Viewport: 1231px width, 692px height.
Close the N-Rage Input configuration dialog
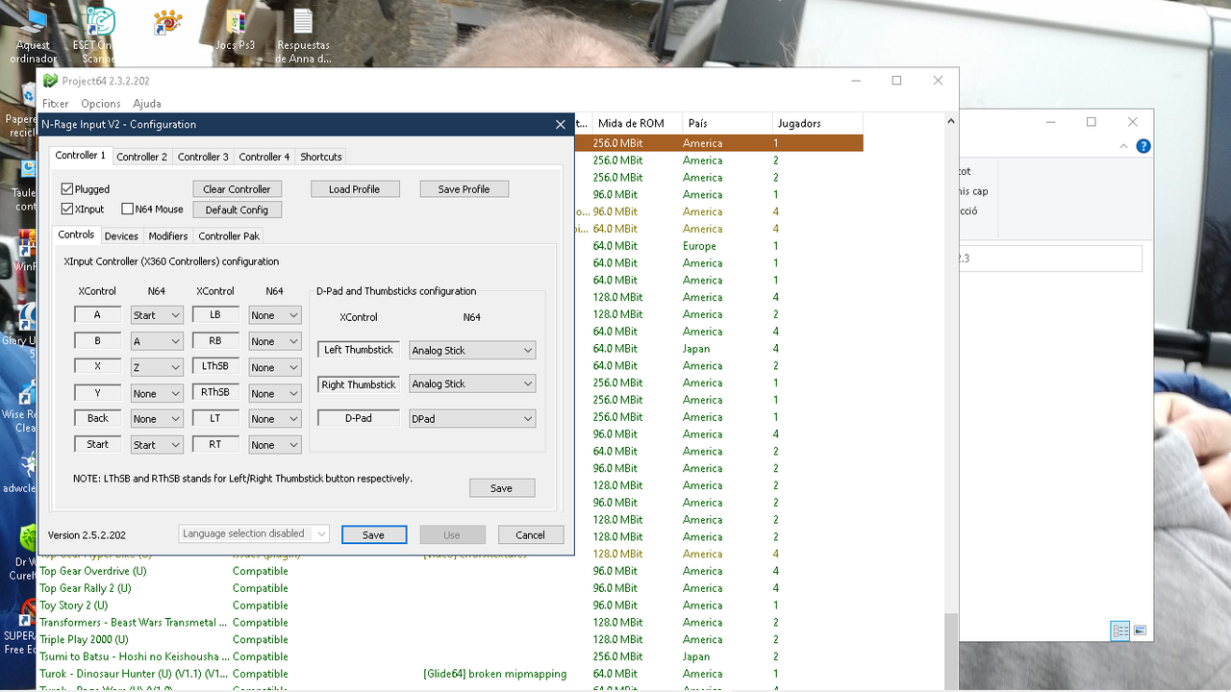(561, 124)
